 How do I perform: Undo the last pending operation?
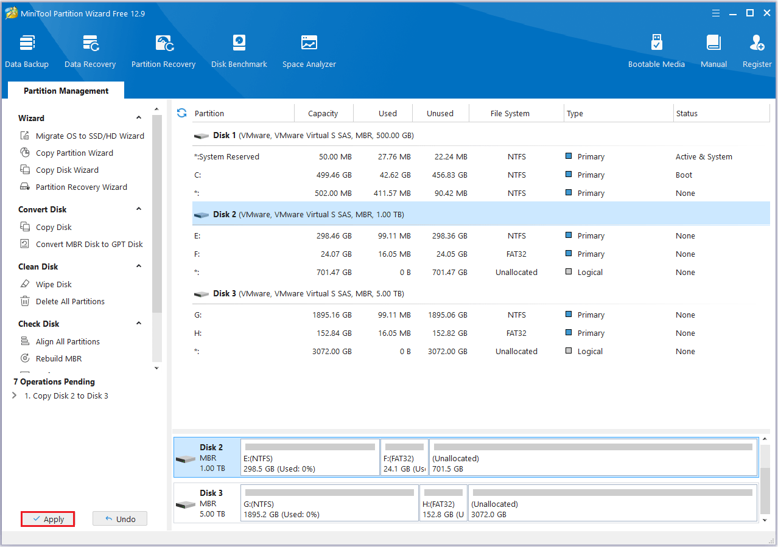(120, 519)
